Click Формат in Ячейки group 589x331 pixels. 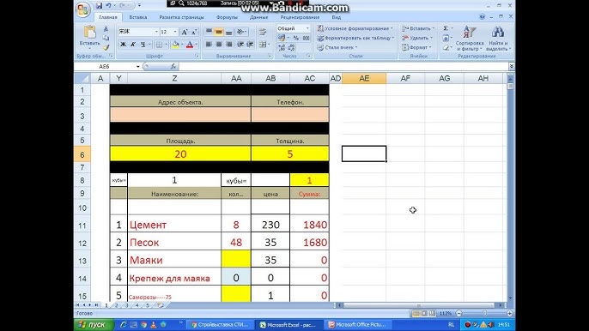pos(416,48)
